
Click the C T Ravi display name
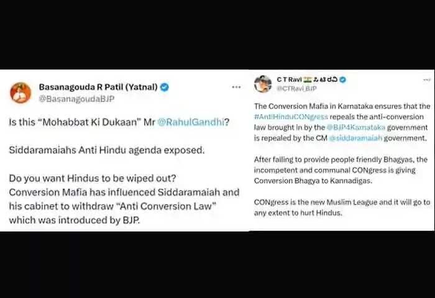click(289, 79)
